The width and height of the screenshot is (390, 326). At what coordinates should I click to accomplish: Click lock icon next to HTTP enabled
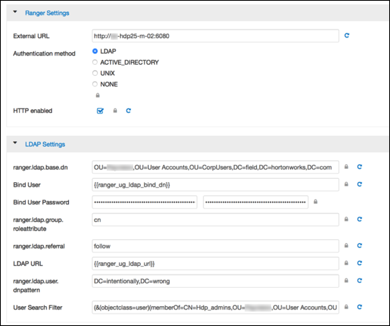tap(115, 111)
